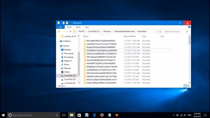Open the Home ribbon tab

point(69,27)
